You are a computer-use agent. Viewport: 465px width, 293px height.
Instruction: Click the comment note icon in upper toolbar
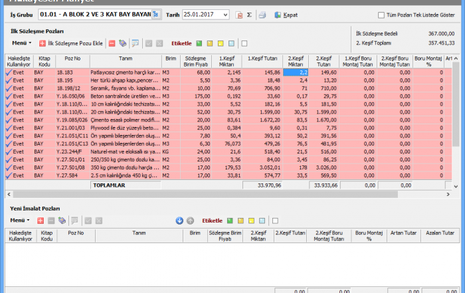tap(135, 43)
